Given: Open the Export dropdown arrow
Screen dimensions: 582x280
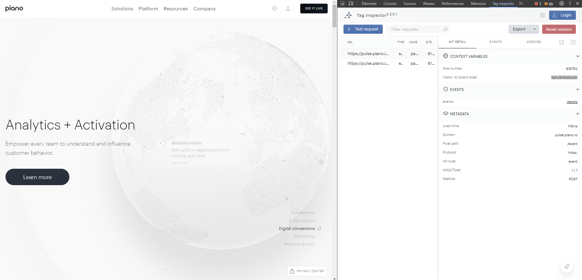Looking at the screenshot, I should [535, 29].
